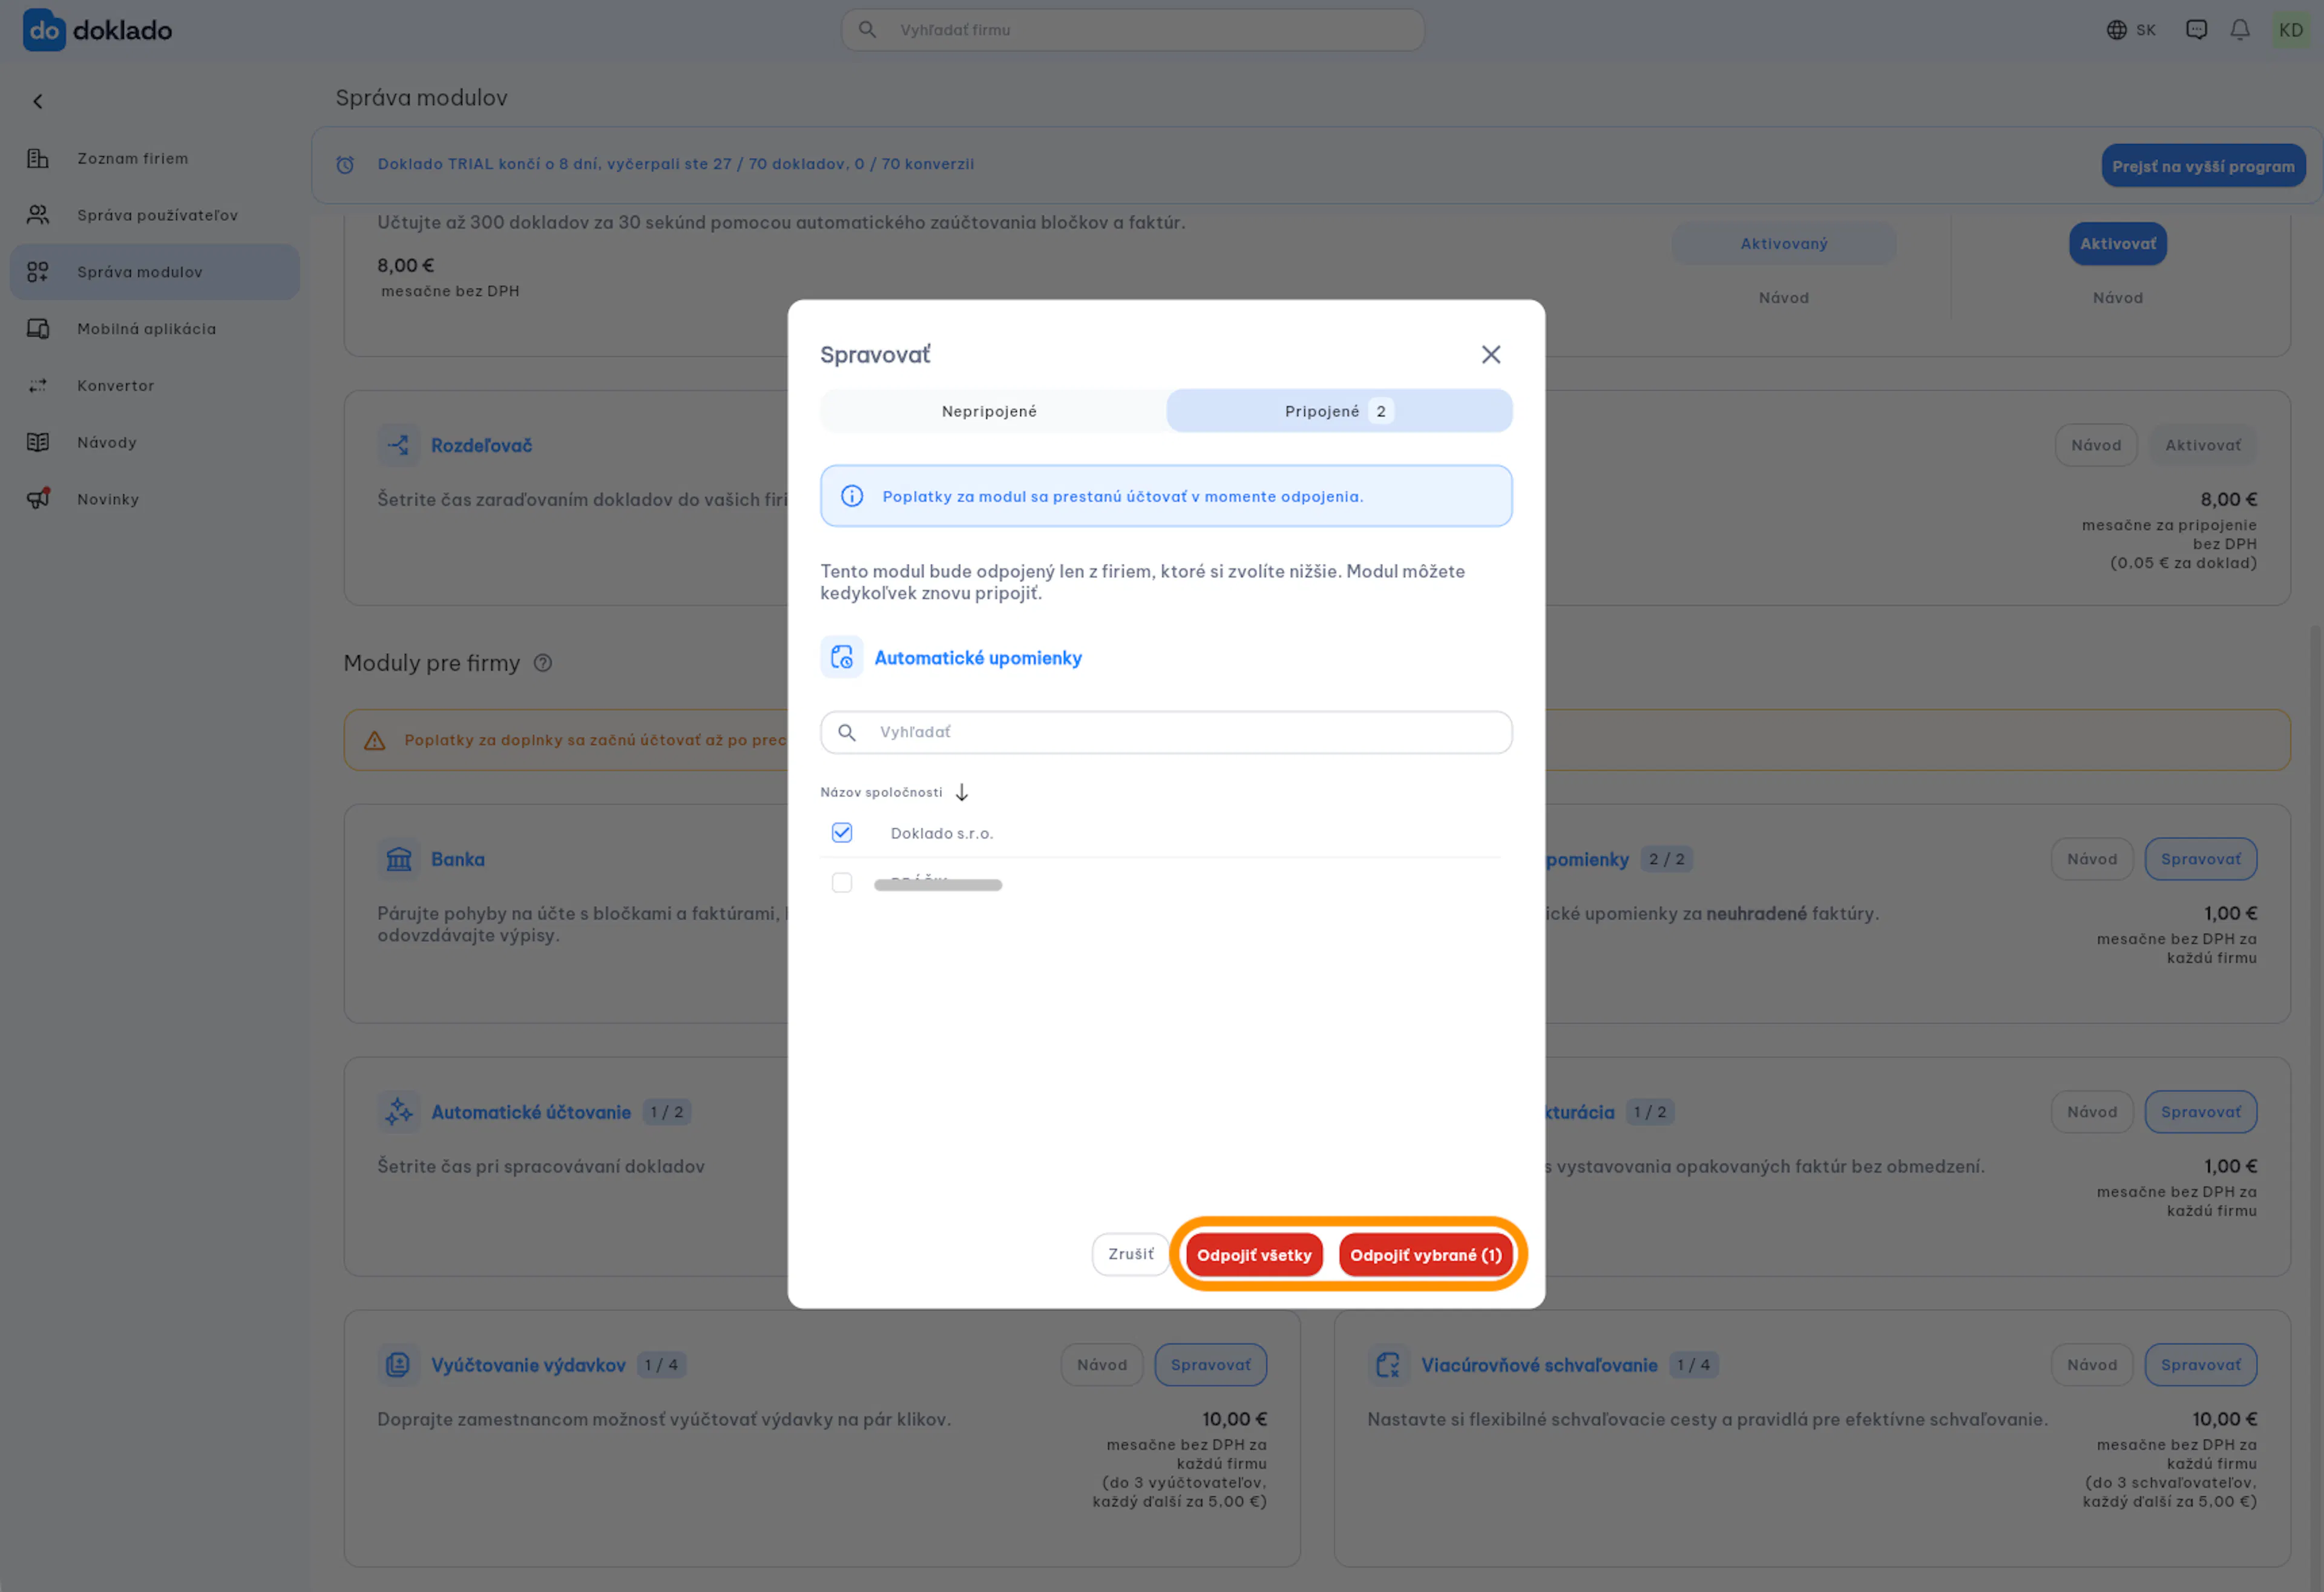Open Zoznam firiem in sidebar

tap(155, 158)
